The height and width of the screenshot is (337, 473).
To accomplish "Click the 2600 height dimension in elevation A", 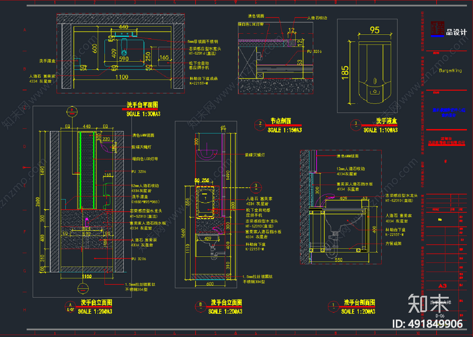I will [x=38, y=202].
